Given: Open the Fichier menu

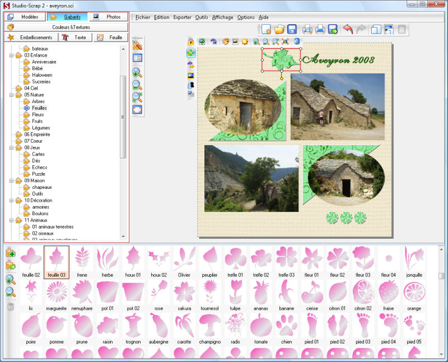Looking at the screenshot, I should tap(143, 17).
